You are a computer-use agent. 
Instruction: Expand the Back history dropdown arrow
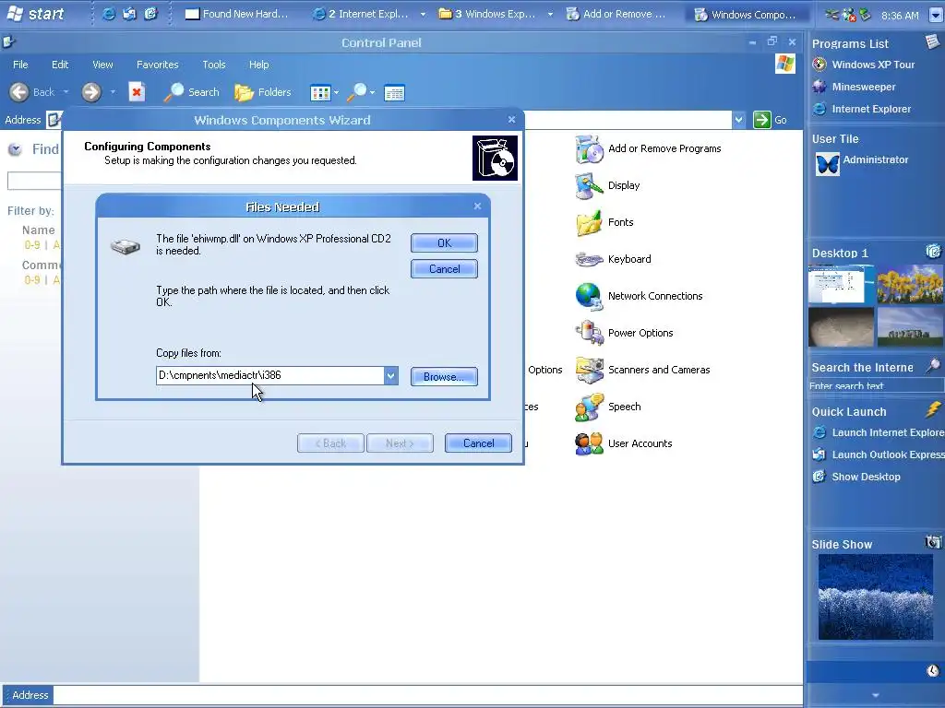coord(66,92)
